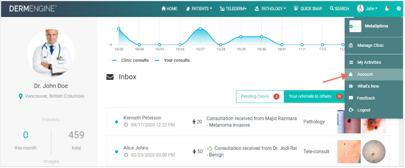The width and height of the screenshot is (405, 168).
Task: Click John's small avatar in navbar
Action: 360,9
